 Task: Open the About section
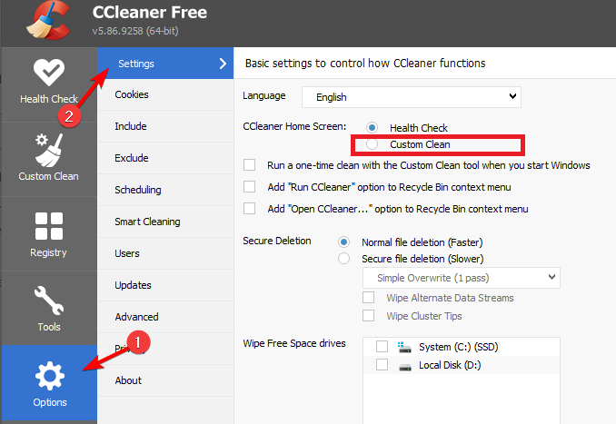point(165,380)
